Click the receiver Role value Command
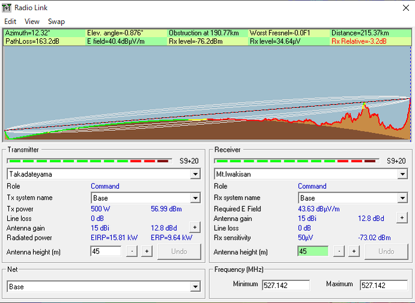415x303 pixels. pos(312,186)
